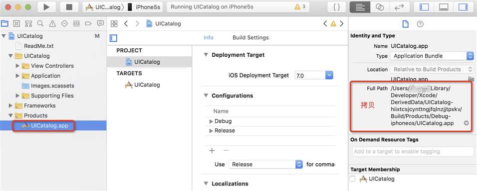Show the File inspector

click(x=405, y=24)
